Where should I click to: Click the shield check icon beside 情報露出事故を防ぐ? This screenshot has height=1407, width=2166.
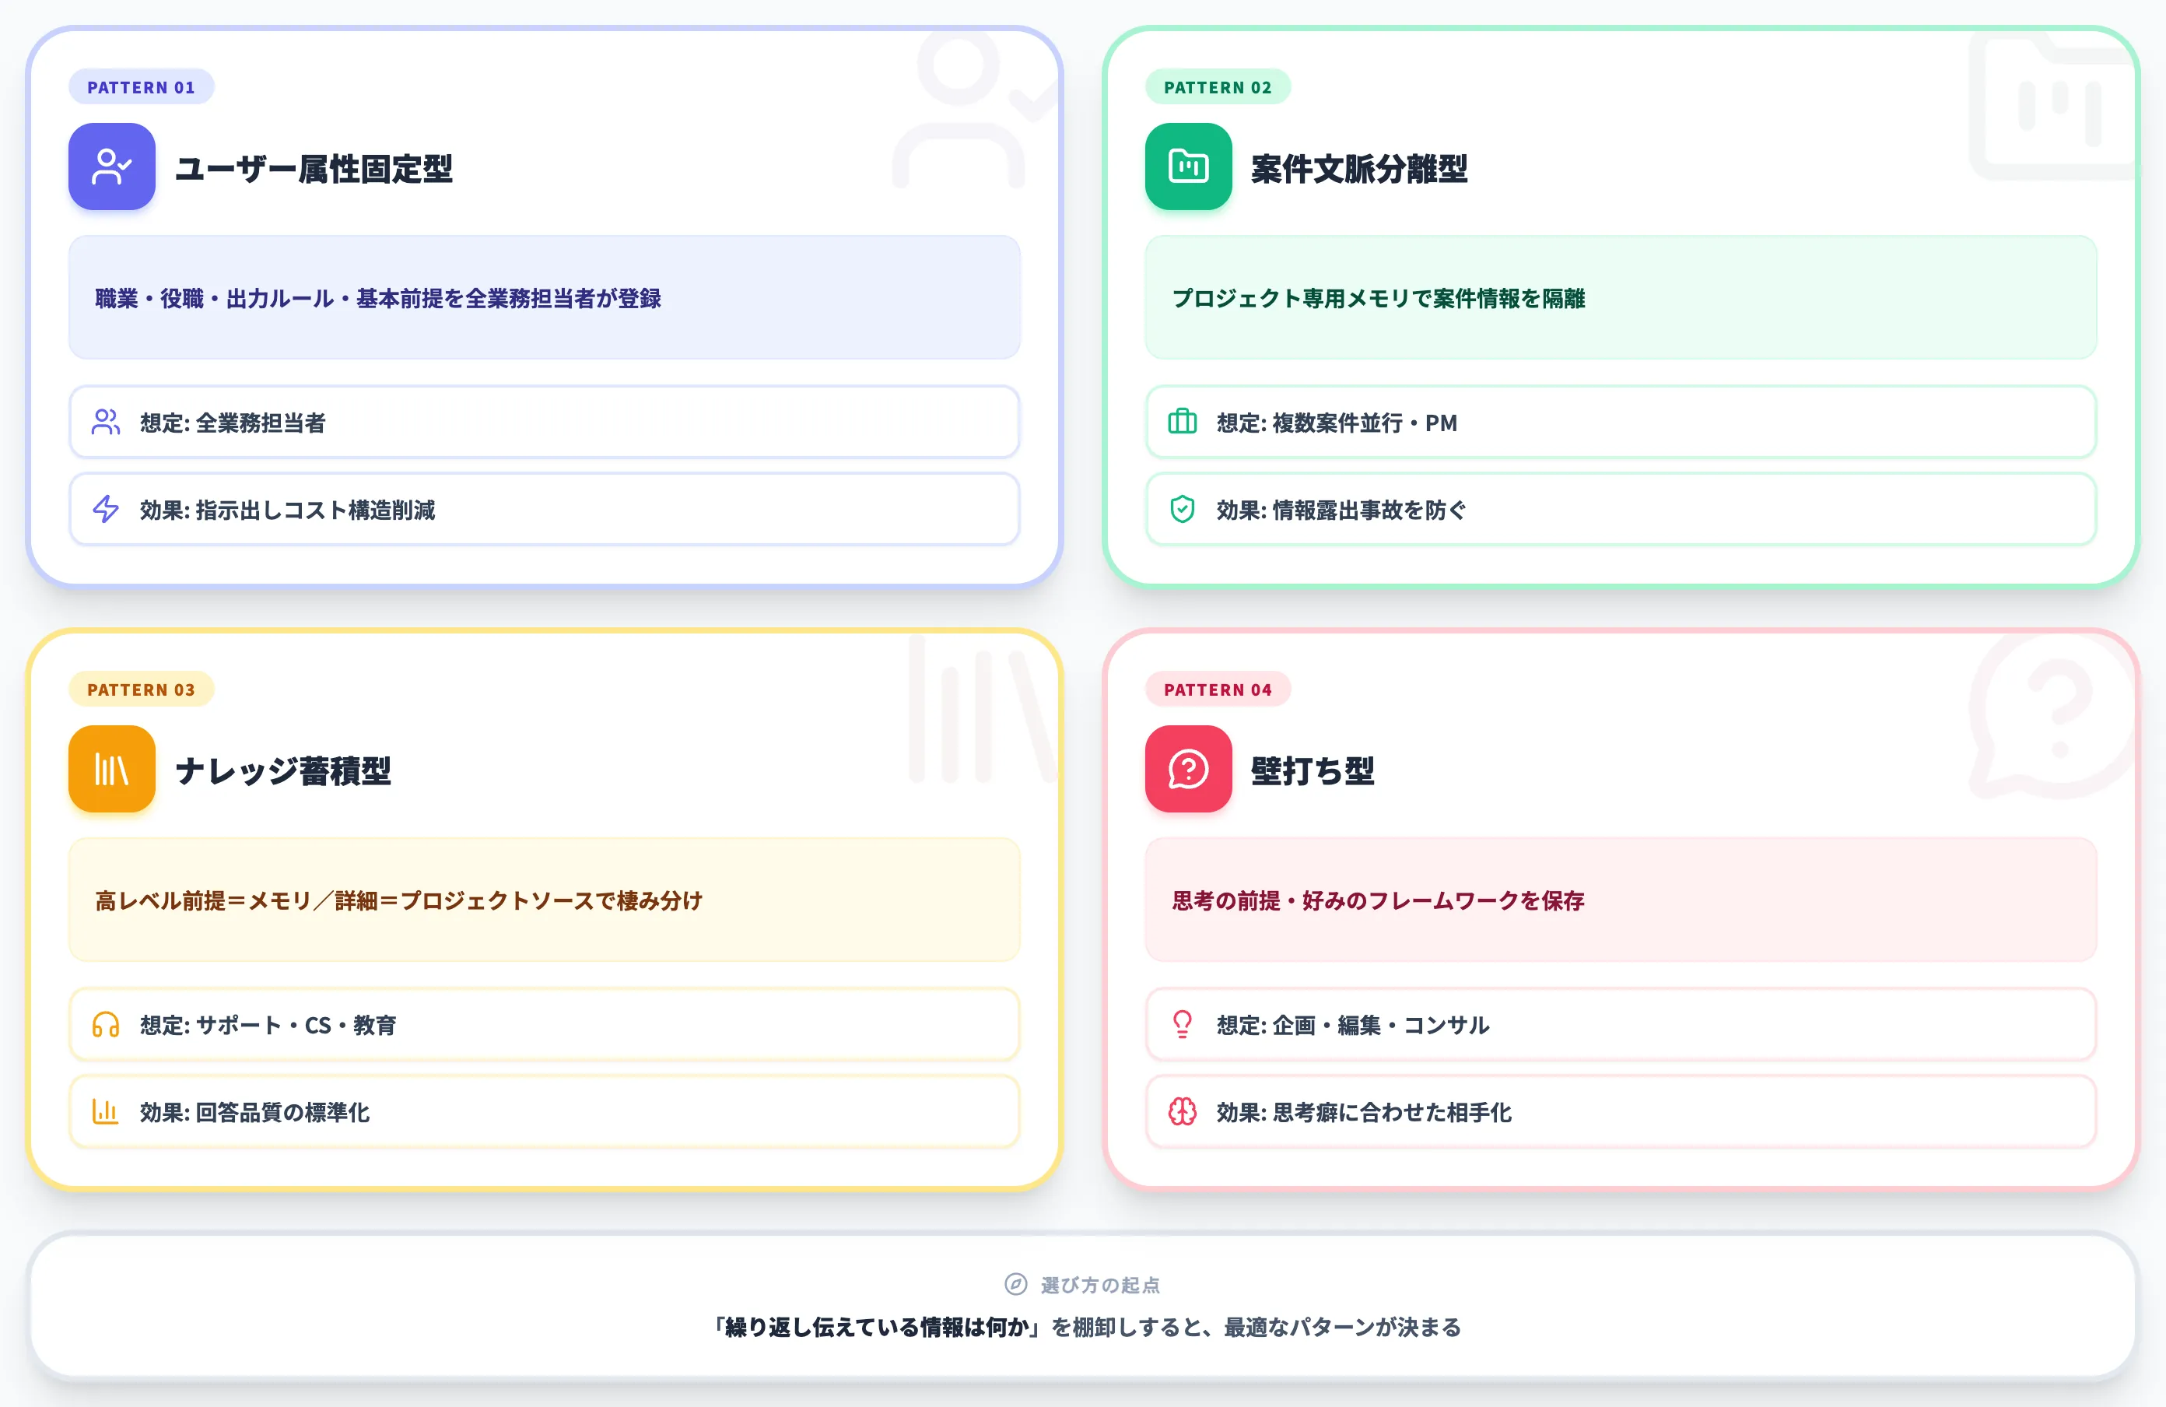(1183, 510)
